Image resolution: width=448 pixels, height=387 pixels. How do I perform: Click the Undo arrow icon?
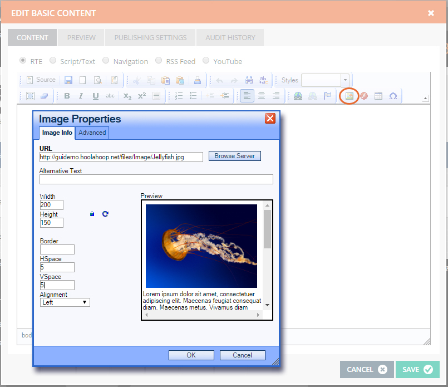(219, 80)
